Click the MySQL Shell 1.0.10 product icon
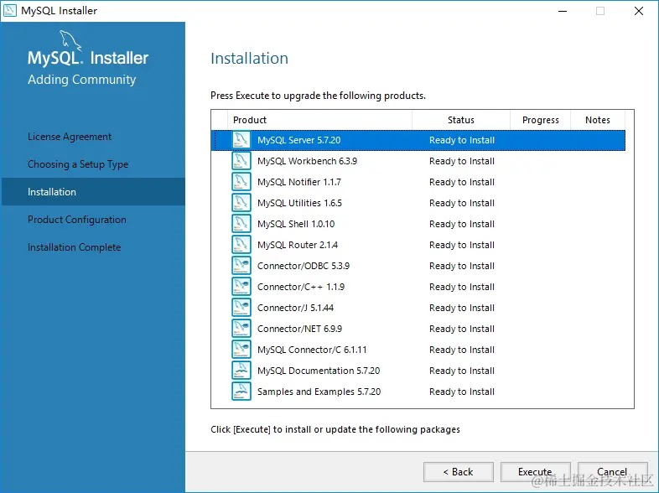 (x=241, y=224)
